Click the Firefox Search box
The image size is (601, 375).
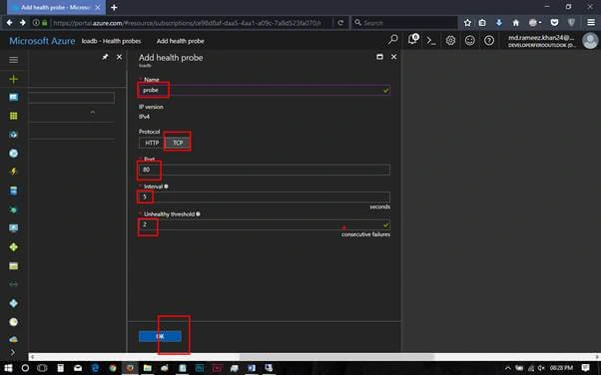[404, 23]
